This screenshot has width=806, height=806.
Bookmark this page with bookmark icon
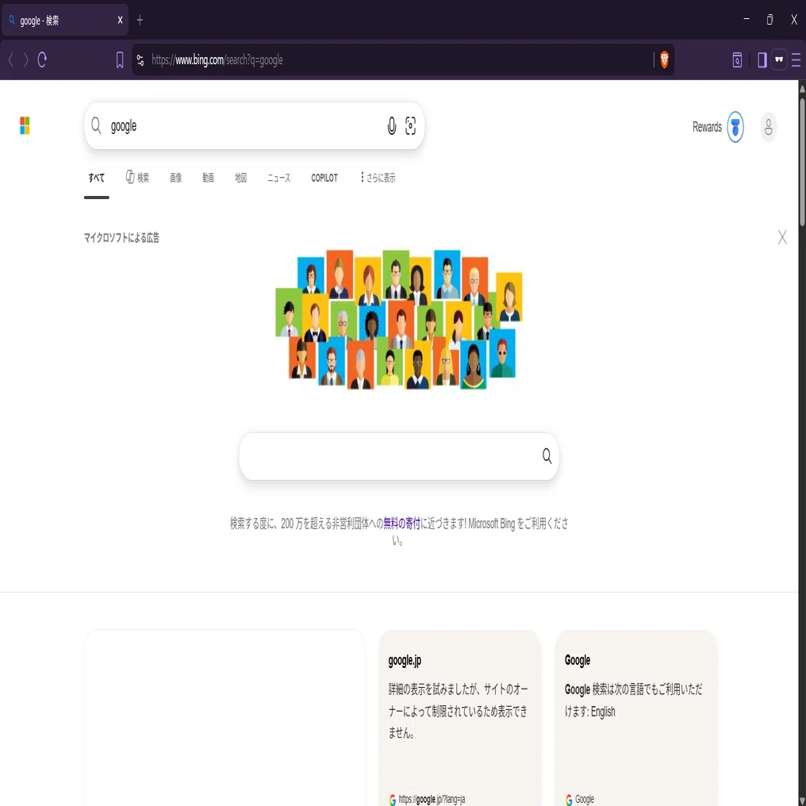[120, 60]
